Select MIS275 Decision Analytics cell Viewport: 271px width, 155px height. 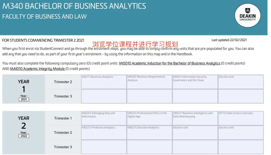coord(150,133)
